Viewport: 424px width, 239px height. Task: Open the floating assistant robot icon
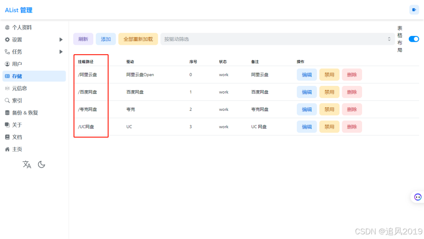pyautogui.click(x=418, y=197)
